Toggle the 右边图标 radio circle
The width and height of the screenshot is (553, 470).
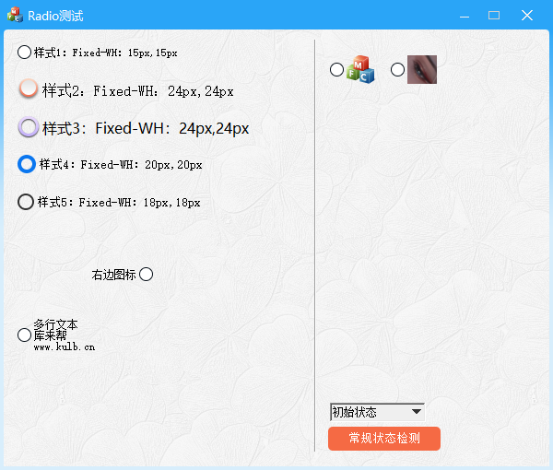[146, 275]
